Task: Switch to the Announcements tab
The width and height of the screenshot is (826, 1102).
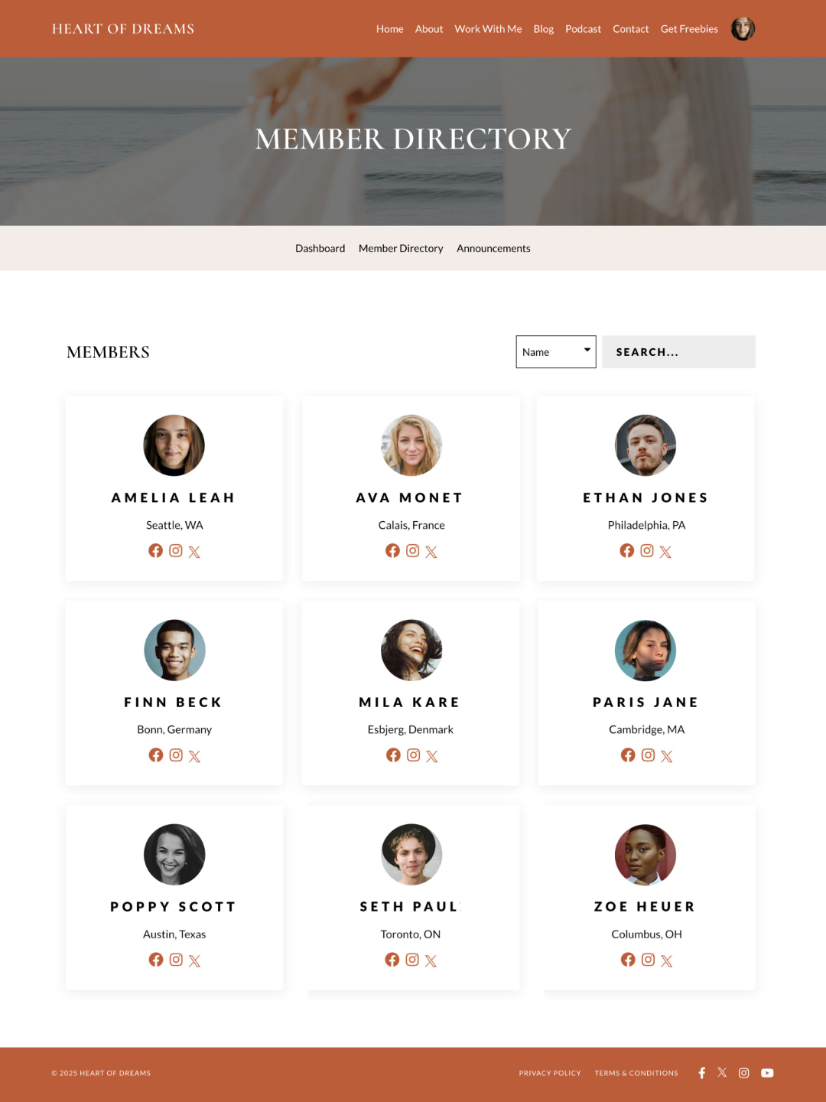Action: tap(493, 248)
